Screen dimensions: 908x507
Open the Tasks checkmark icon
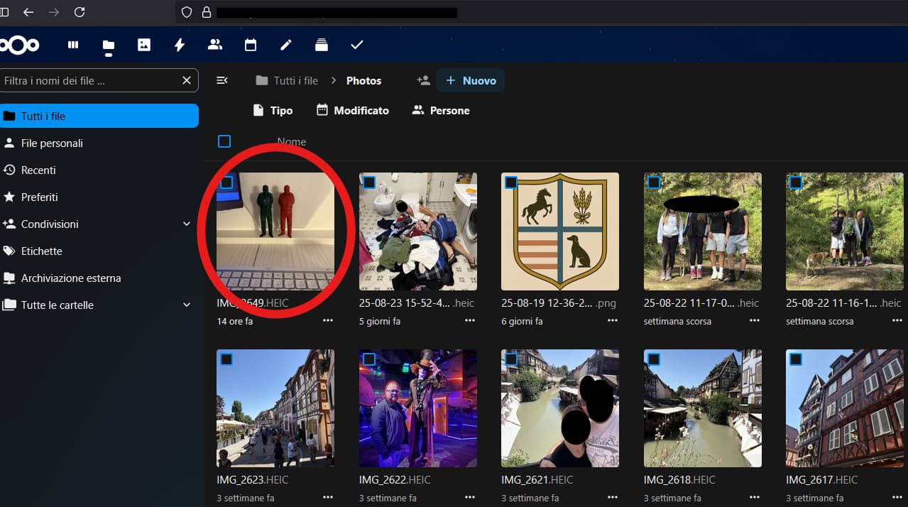pos(357,45)
